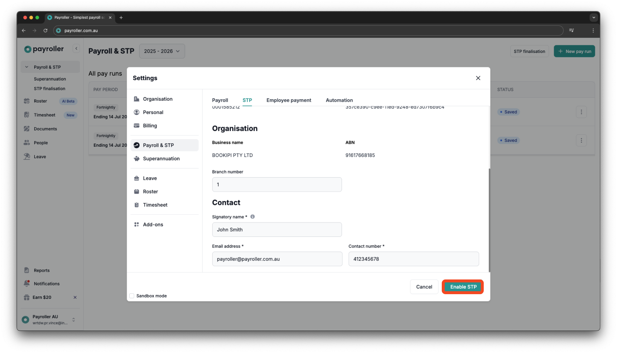This screenshot has width=617, height=353.
Task: Click the AI Beta badge next to Roster
Action: (68, 101)
